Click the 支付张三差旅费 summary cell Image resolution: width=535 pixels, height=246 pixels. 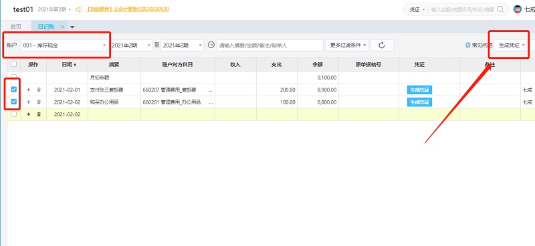click(114, 90)
